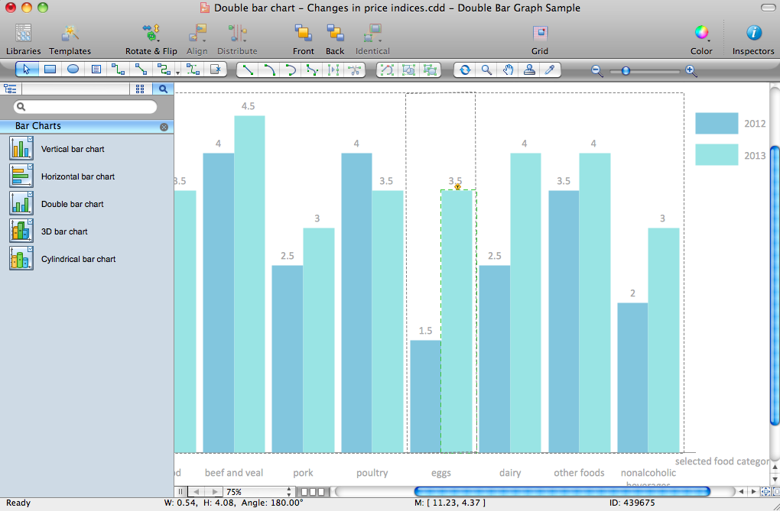Bring the selection to Front
This screenshot has width=780, height=511.
tap(303, 39)
